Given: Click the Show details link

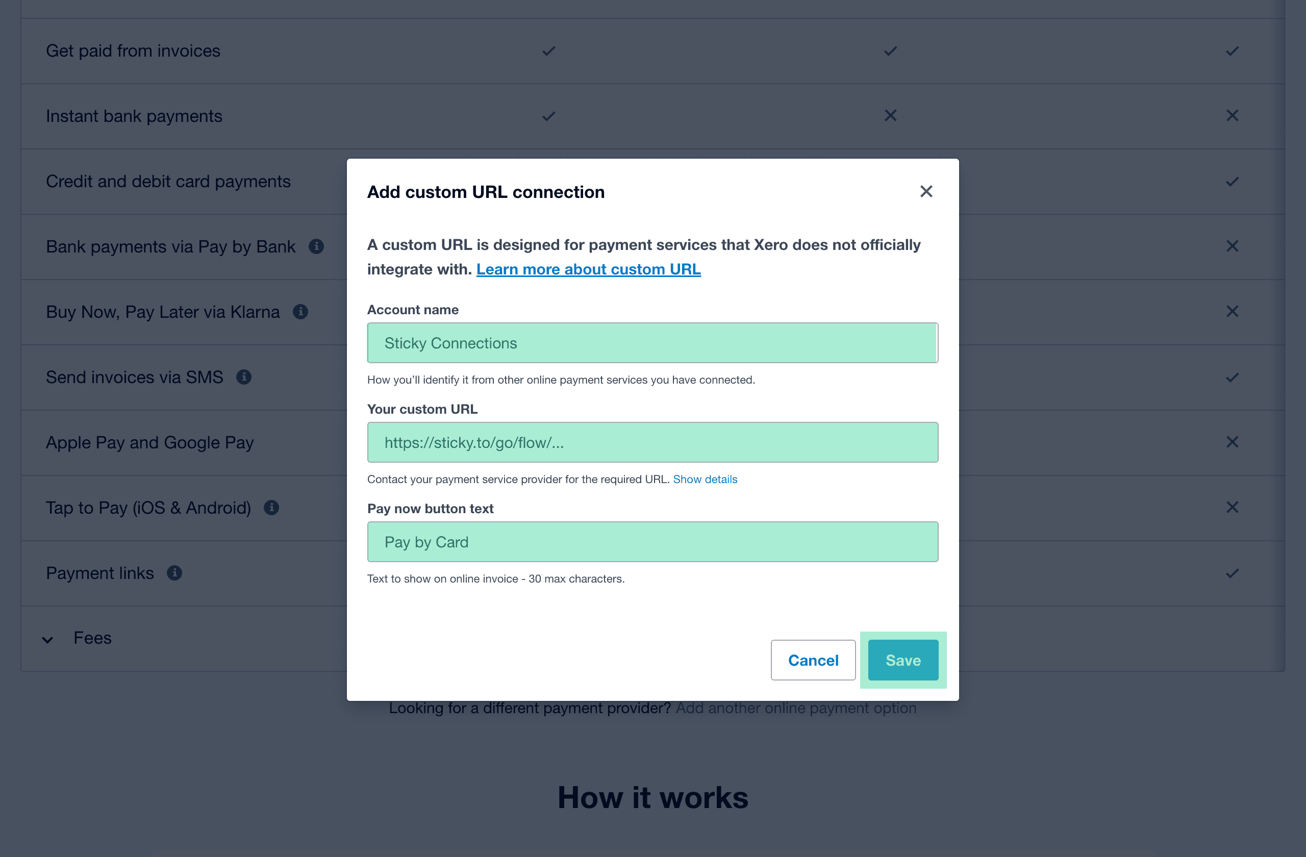Looking at the screenshot, I should [705, 479].
